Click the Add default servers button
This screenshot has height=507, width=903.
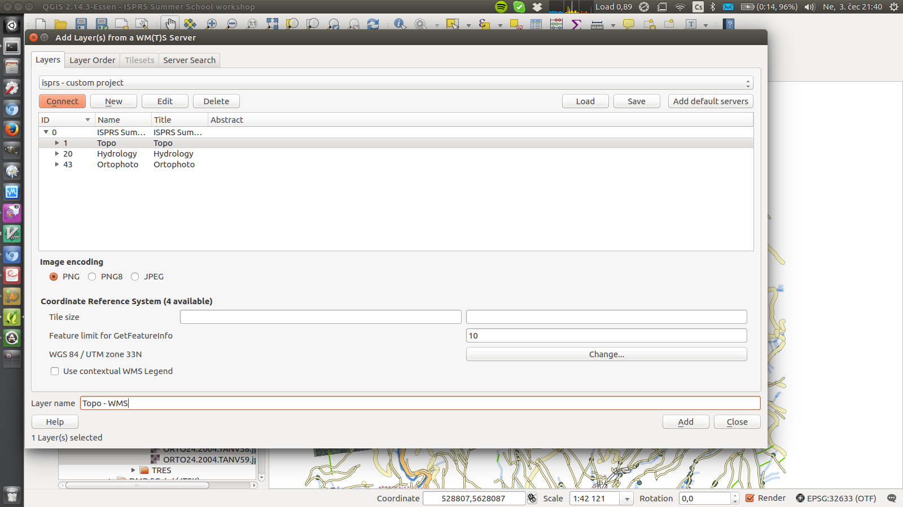tap(711, 101)
